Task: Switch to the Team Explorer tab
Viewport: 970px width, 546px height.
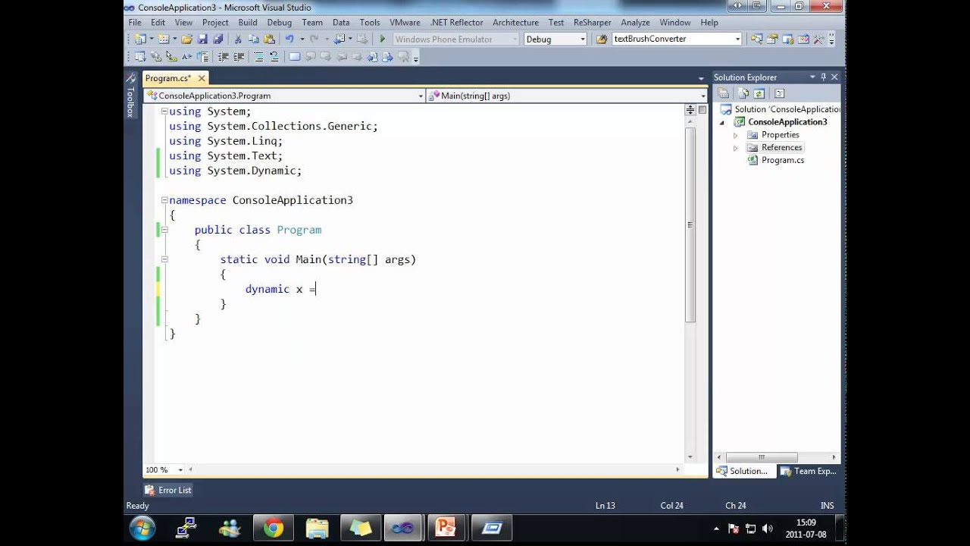Action: pyautogui.click(x=808, y=471)
